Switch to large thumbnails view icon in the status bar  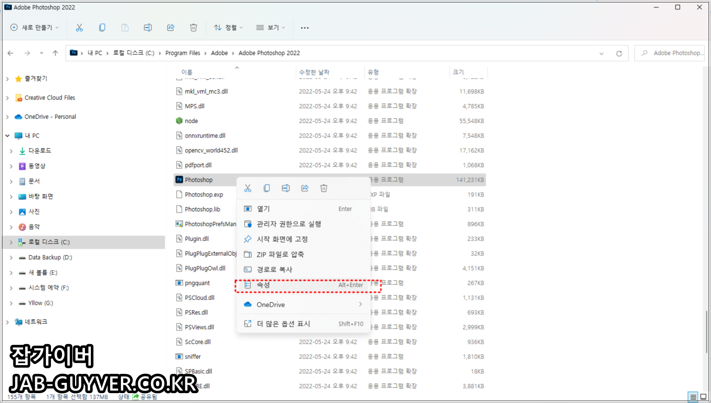703,397
